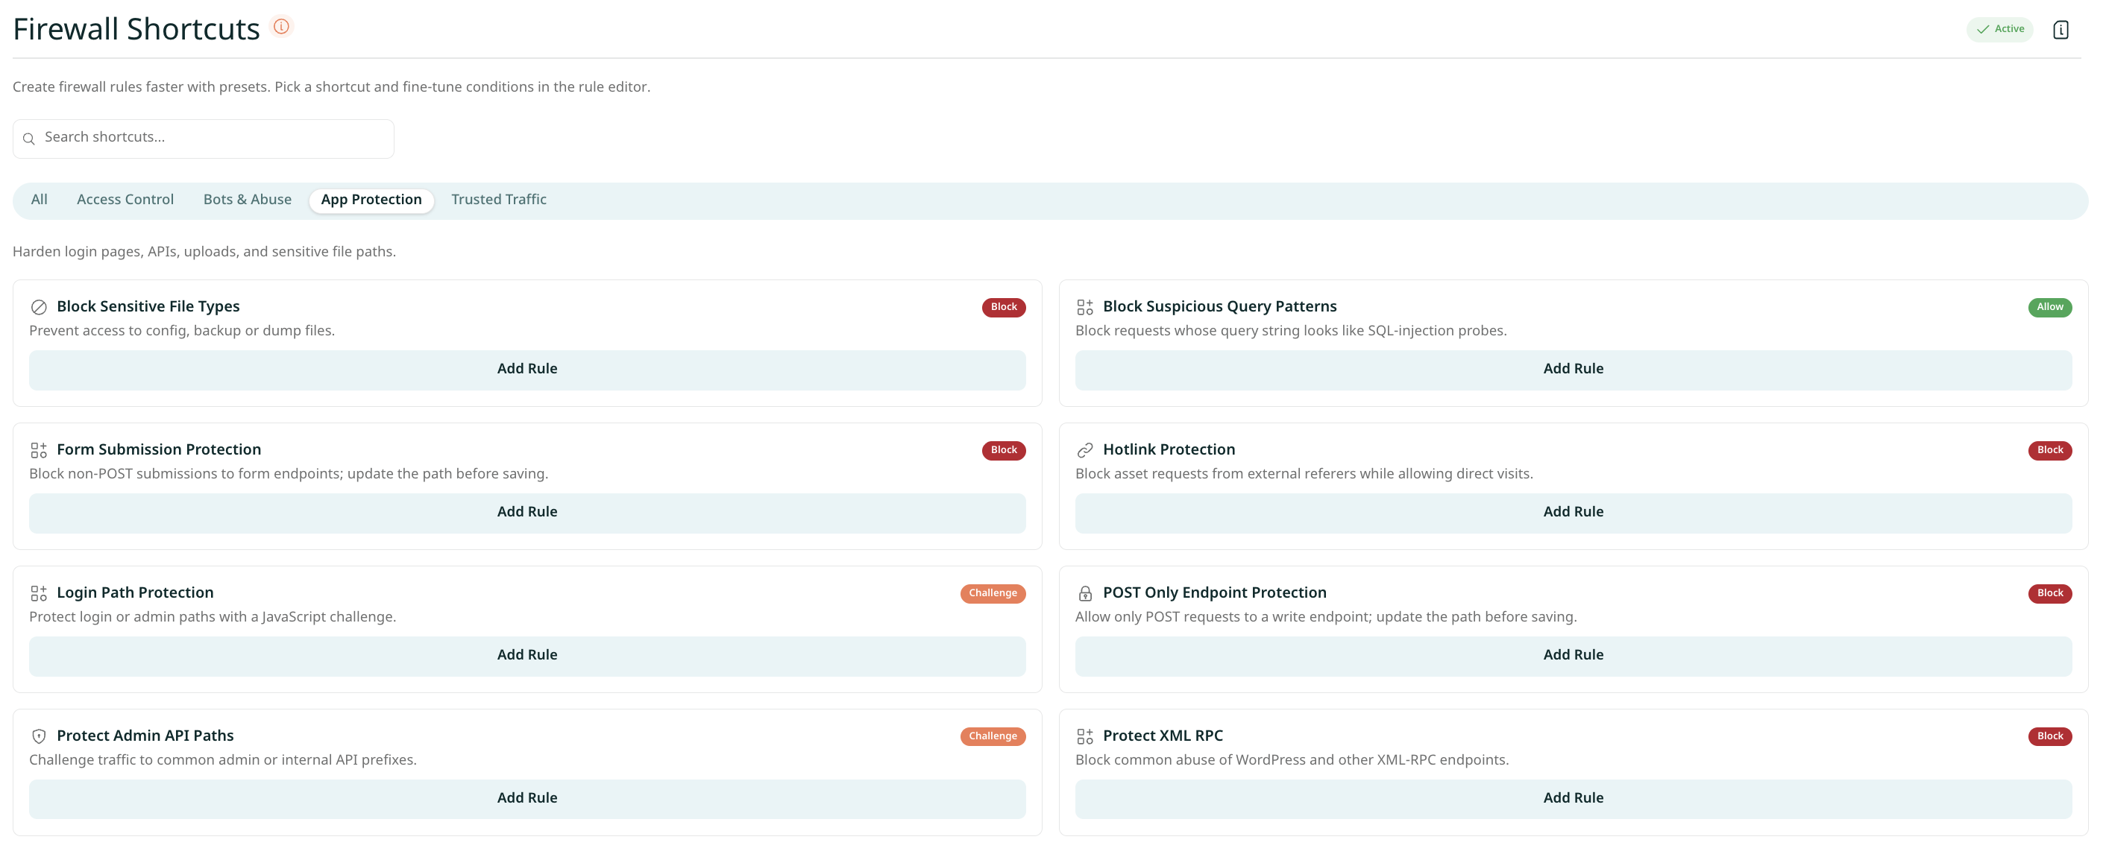Click the Challenge badge on Protect Admin API Paths
The height and width of the screenshot is (863, 2103).
pyautogui.click(x=993, y=736)
